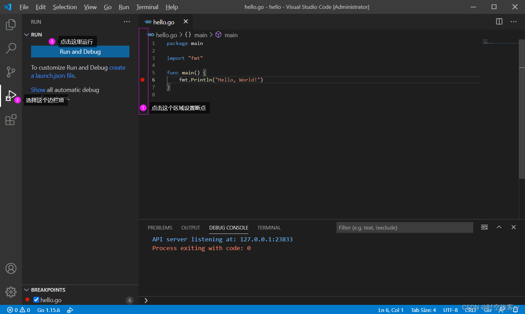Switch to the TERMINAL tab
The height and width of the screenshot is (314, 525).
coord(269,228)
